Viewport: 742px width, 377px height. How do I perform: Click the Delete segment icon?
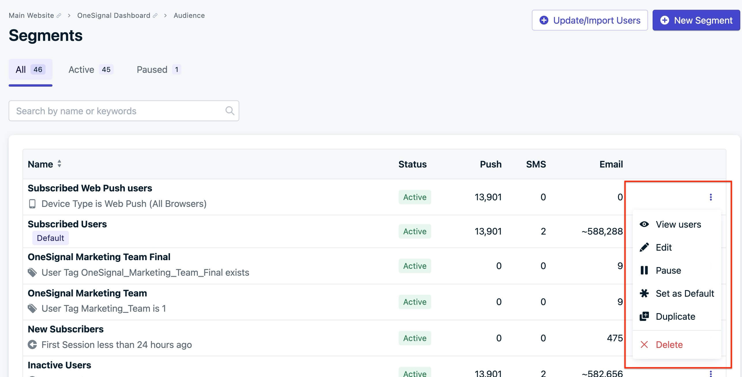644,344
